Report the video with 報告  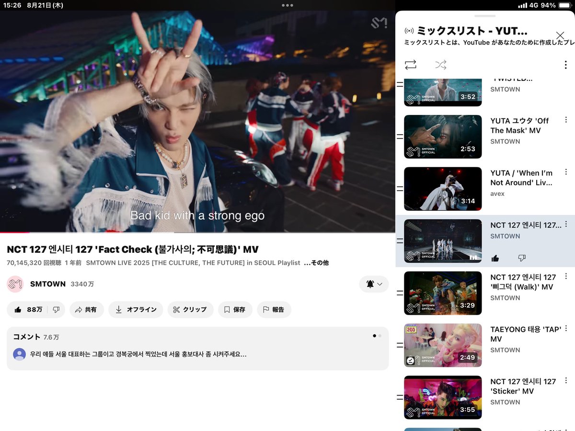(274, 309)
